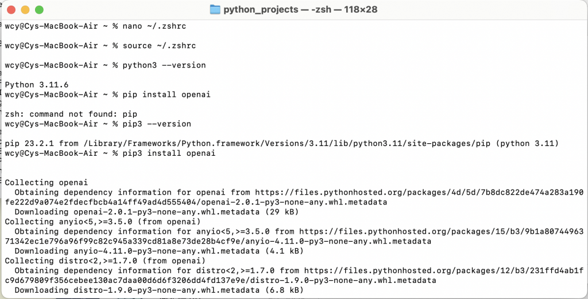Image resolution: width=588 pixels, height=299 pixels.
Task: Click the pip 23.2.1 site-packages path output
Action: click(281, 143)
